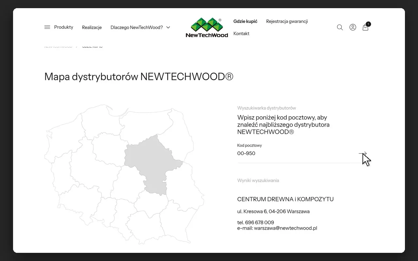
Task: Expand the Dlaczego NewTechWood? chevron
Action: [168, 27]
